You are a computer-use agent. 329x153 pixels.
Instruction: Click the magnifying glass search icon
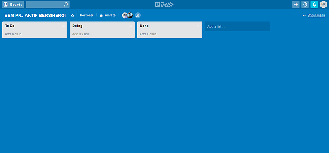(66, 5)
